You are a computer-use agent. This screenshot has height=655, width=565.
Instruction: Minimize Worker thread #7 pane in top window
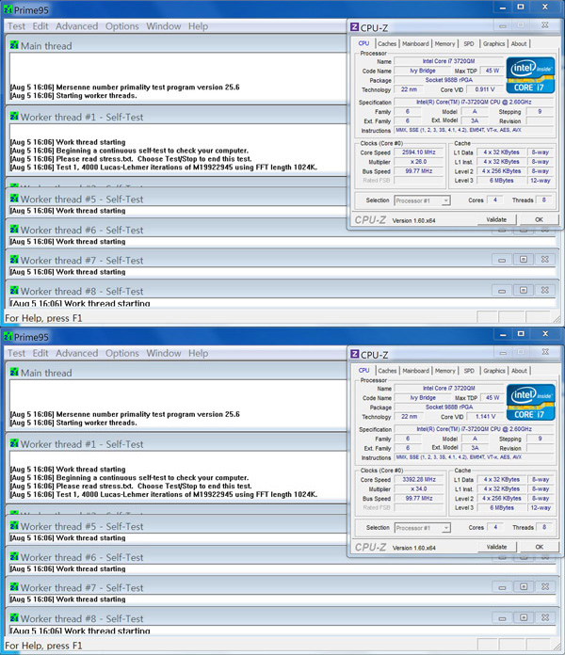tap(502, 260)
